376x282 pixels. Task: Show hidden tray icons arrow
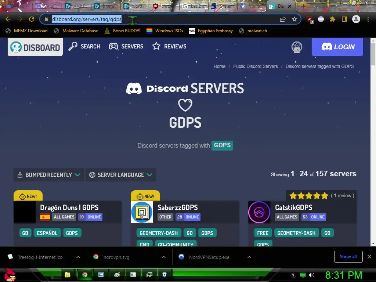(x=293, y=275)
